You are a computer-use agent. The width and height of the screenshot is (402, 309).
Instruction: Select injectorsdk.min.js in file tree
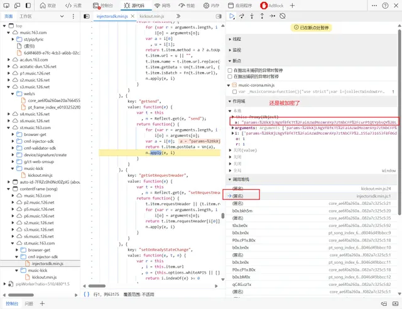[48, 263]
